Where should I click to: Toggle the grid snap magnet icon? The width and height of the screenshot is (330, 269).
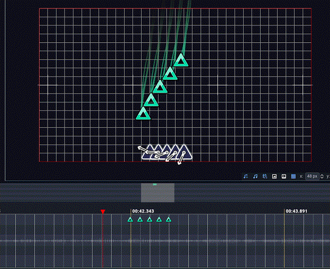[265, 176]
